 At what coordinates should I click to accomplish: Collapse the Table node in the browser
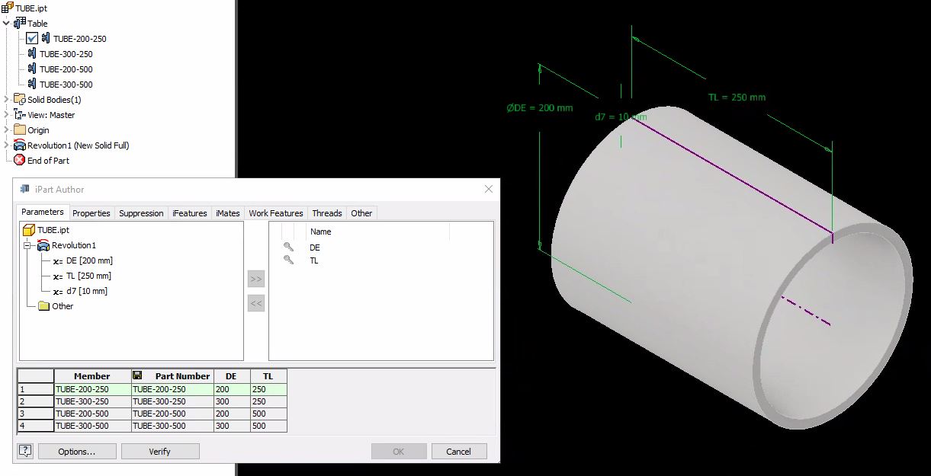[6, 23]
